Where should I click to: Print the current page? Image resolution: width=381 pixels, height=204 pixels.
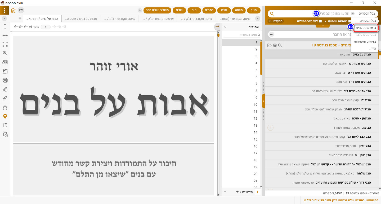pyautogui.click(x=5, y=80)
